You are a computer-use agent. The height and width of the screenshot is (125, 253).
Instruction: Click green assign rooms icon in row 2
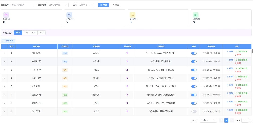[x=236, y=60]
